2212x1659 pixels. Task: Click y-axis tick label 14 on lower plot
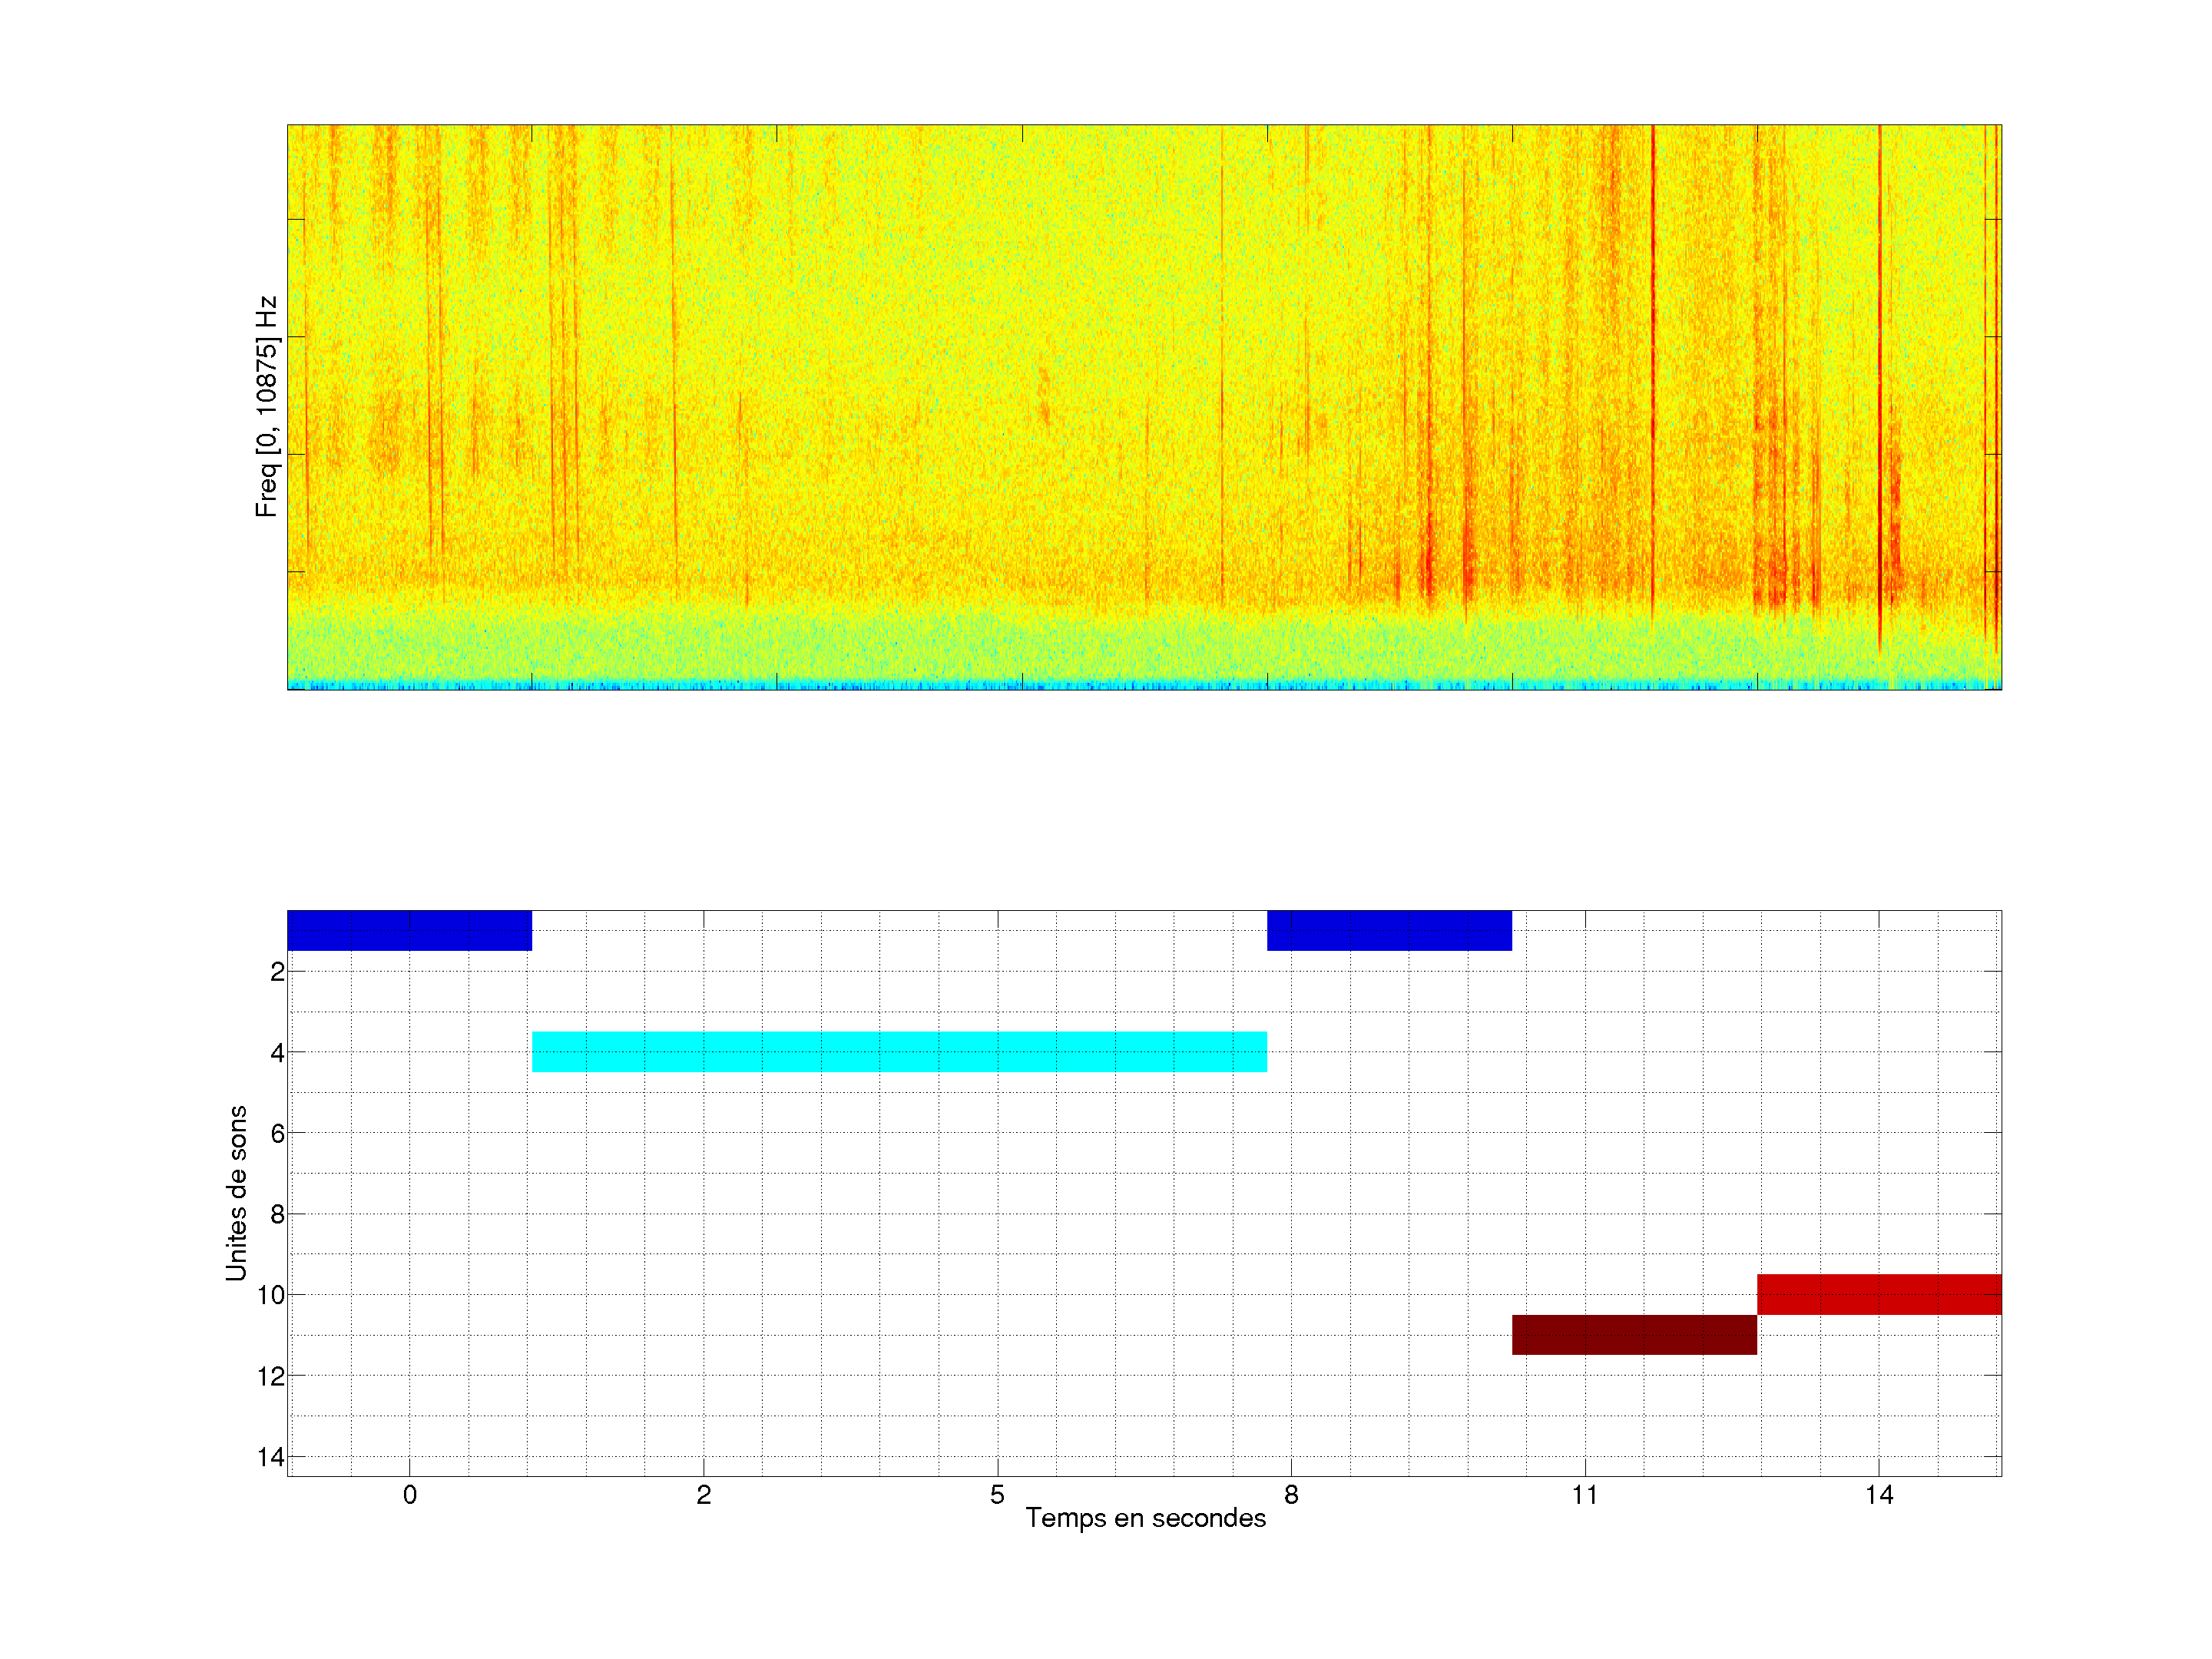coord(271,1457)
